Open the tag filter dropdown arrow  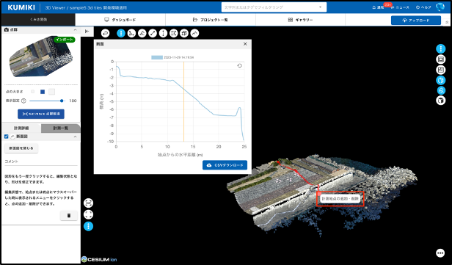320,7
